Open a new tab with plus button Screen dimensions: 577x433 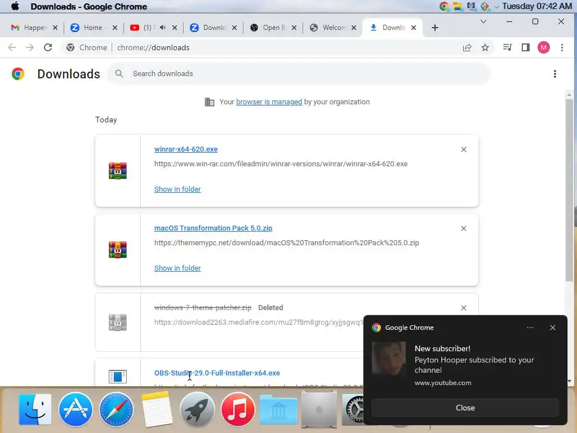tap(434, 28)
